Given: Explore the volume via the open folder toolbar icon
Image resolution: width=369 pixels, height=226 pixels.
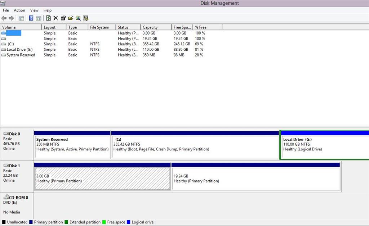Looking at the screenshot, I should coord(71,18).
